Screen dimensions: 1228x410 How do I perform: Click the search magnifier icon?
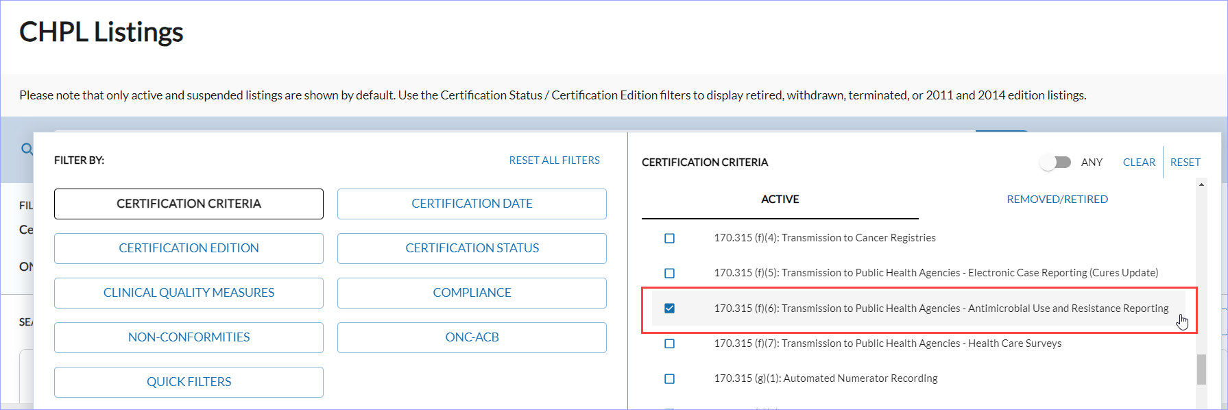27,149
